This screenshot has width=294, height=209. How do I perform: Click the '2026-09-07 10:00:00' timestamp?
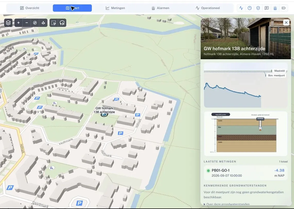coord(227,176)
